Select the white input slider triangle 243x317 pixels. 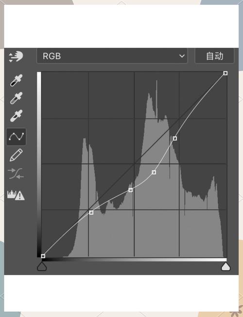(226, 266)
